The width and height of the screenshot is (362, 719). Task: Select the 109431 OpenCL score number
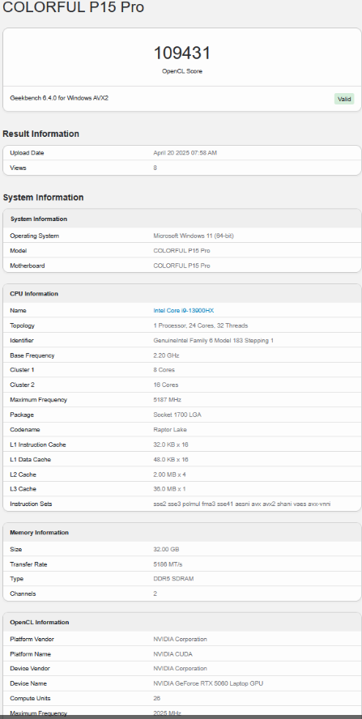click(182, 53)
